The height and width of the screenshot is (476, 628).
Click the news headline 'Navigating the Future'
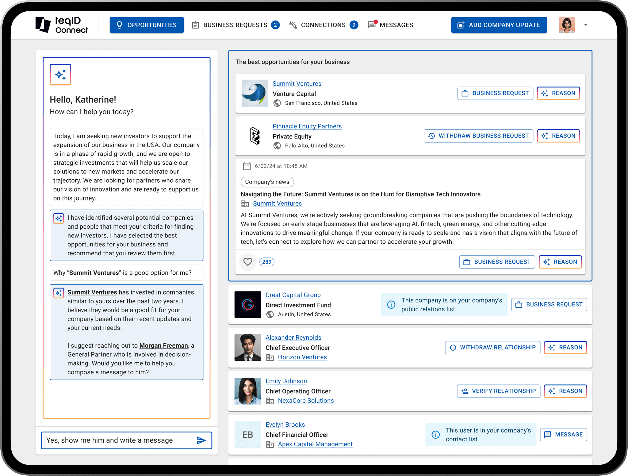(360, 194)
